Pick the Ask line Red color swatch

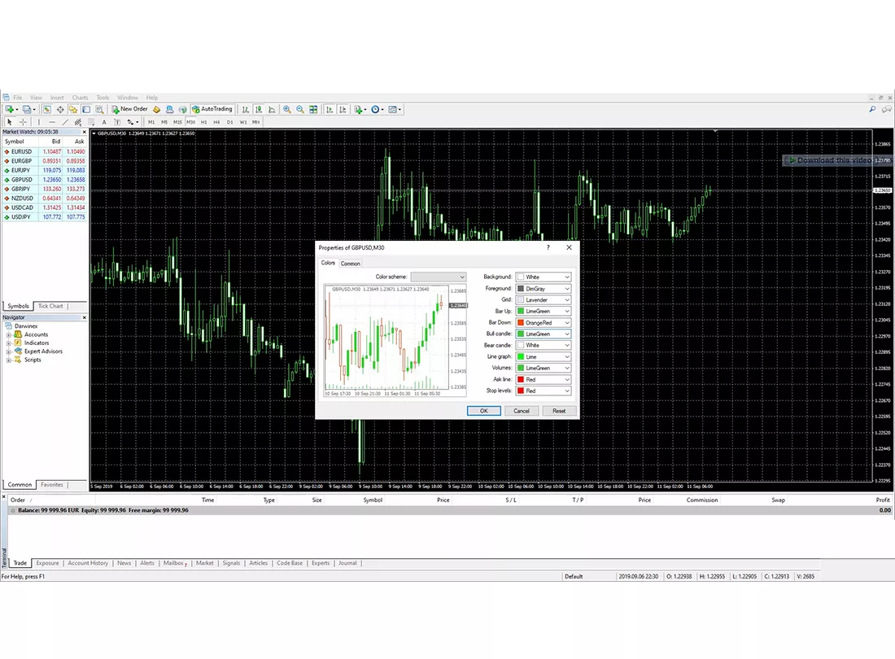click(521, 379)
